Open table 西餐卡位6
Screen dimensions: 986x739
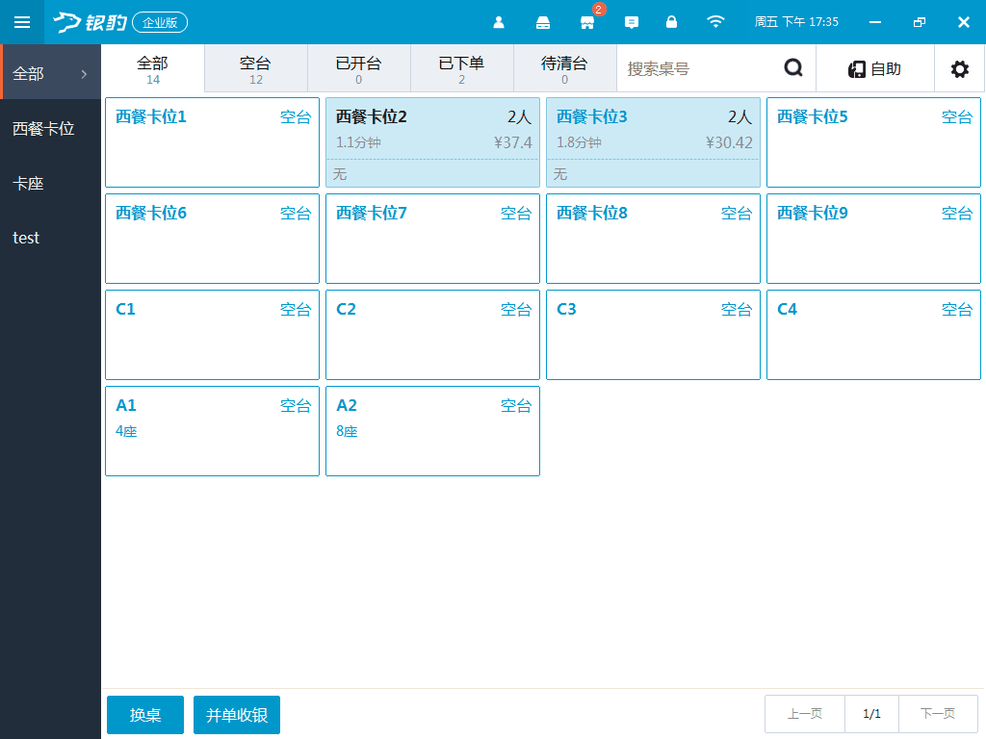(213, 239)
